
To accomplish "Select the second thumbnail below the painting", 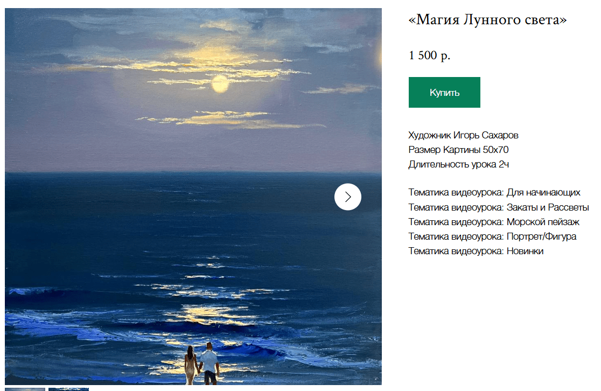I will [x=68, y=389].
